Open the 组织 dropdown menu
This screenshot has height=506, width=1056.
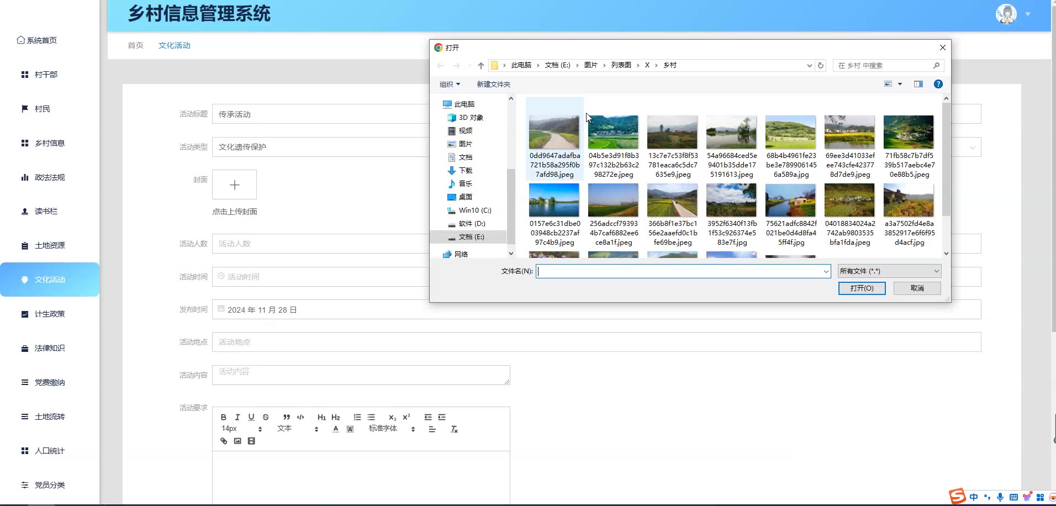tap(450, 85)
